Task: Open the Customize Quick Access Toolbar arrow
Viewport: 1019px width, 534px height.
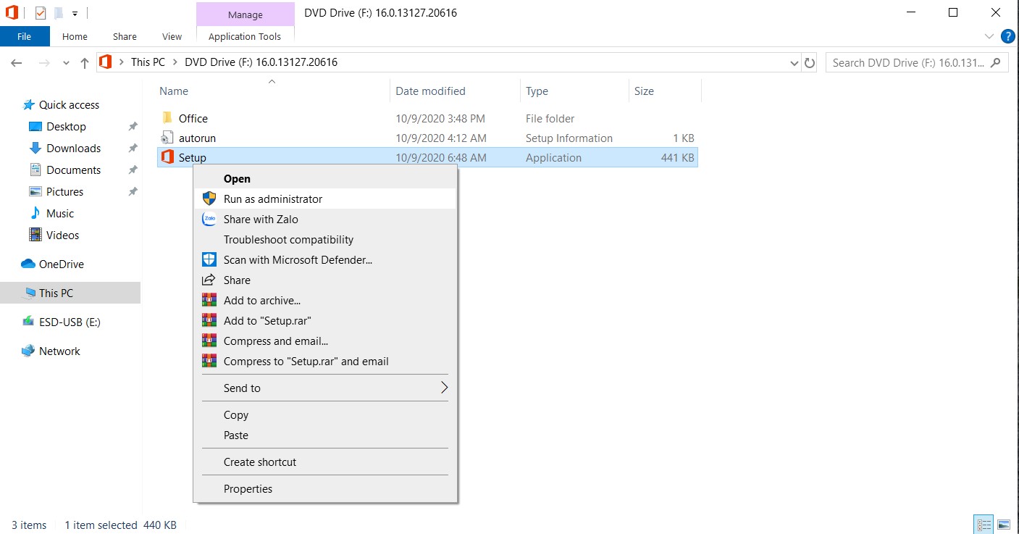Action: [75, 13]
